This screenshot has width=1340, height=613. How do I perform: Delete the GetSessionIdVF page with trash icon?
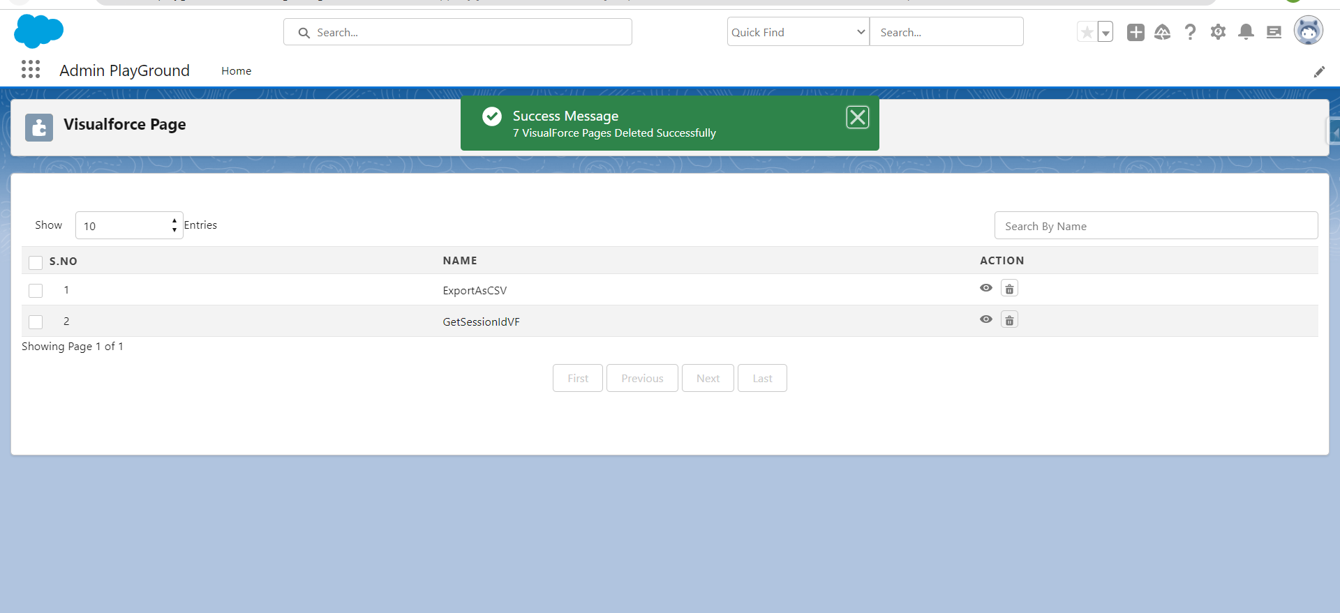coord(1009,320)
